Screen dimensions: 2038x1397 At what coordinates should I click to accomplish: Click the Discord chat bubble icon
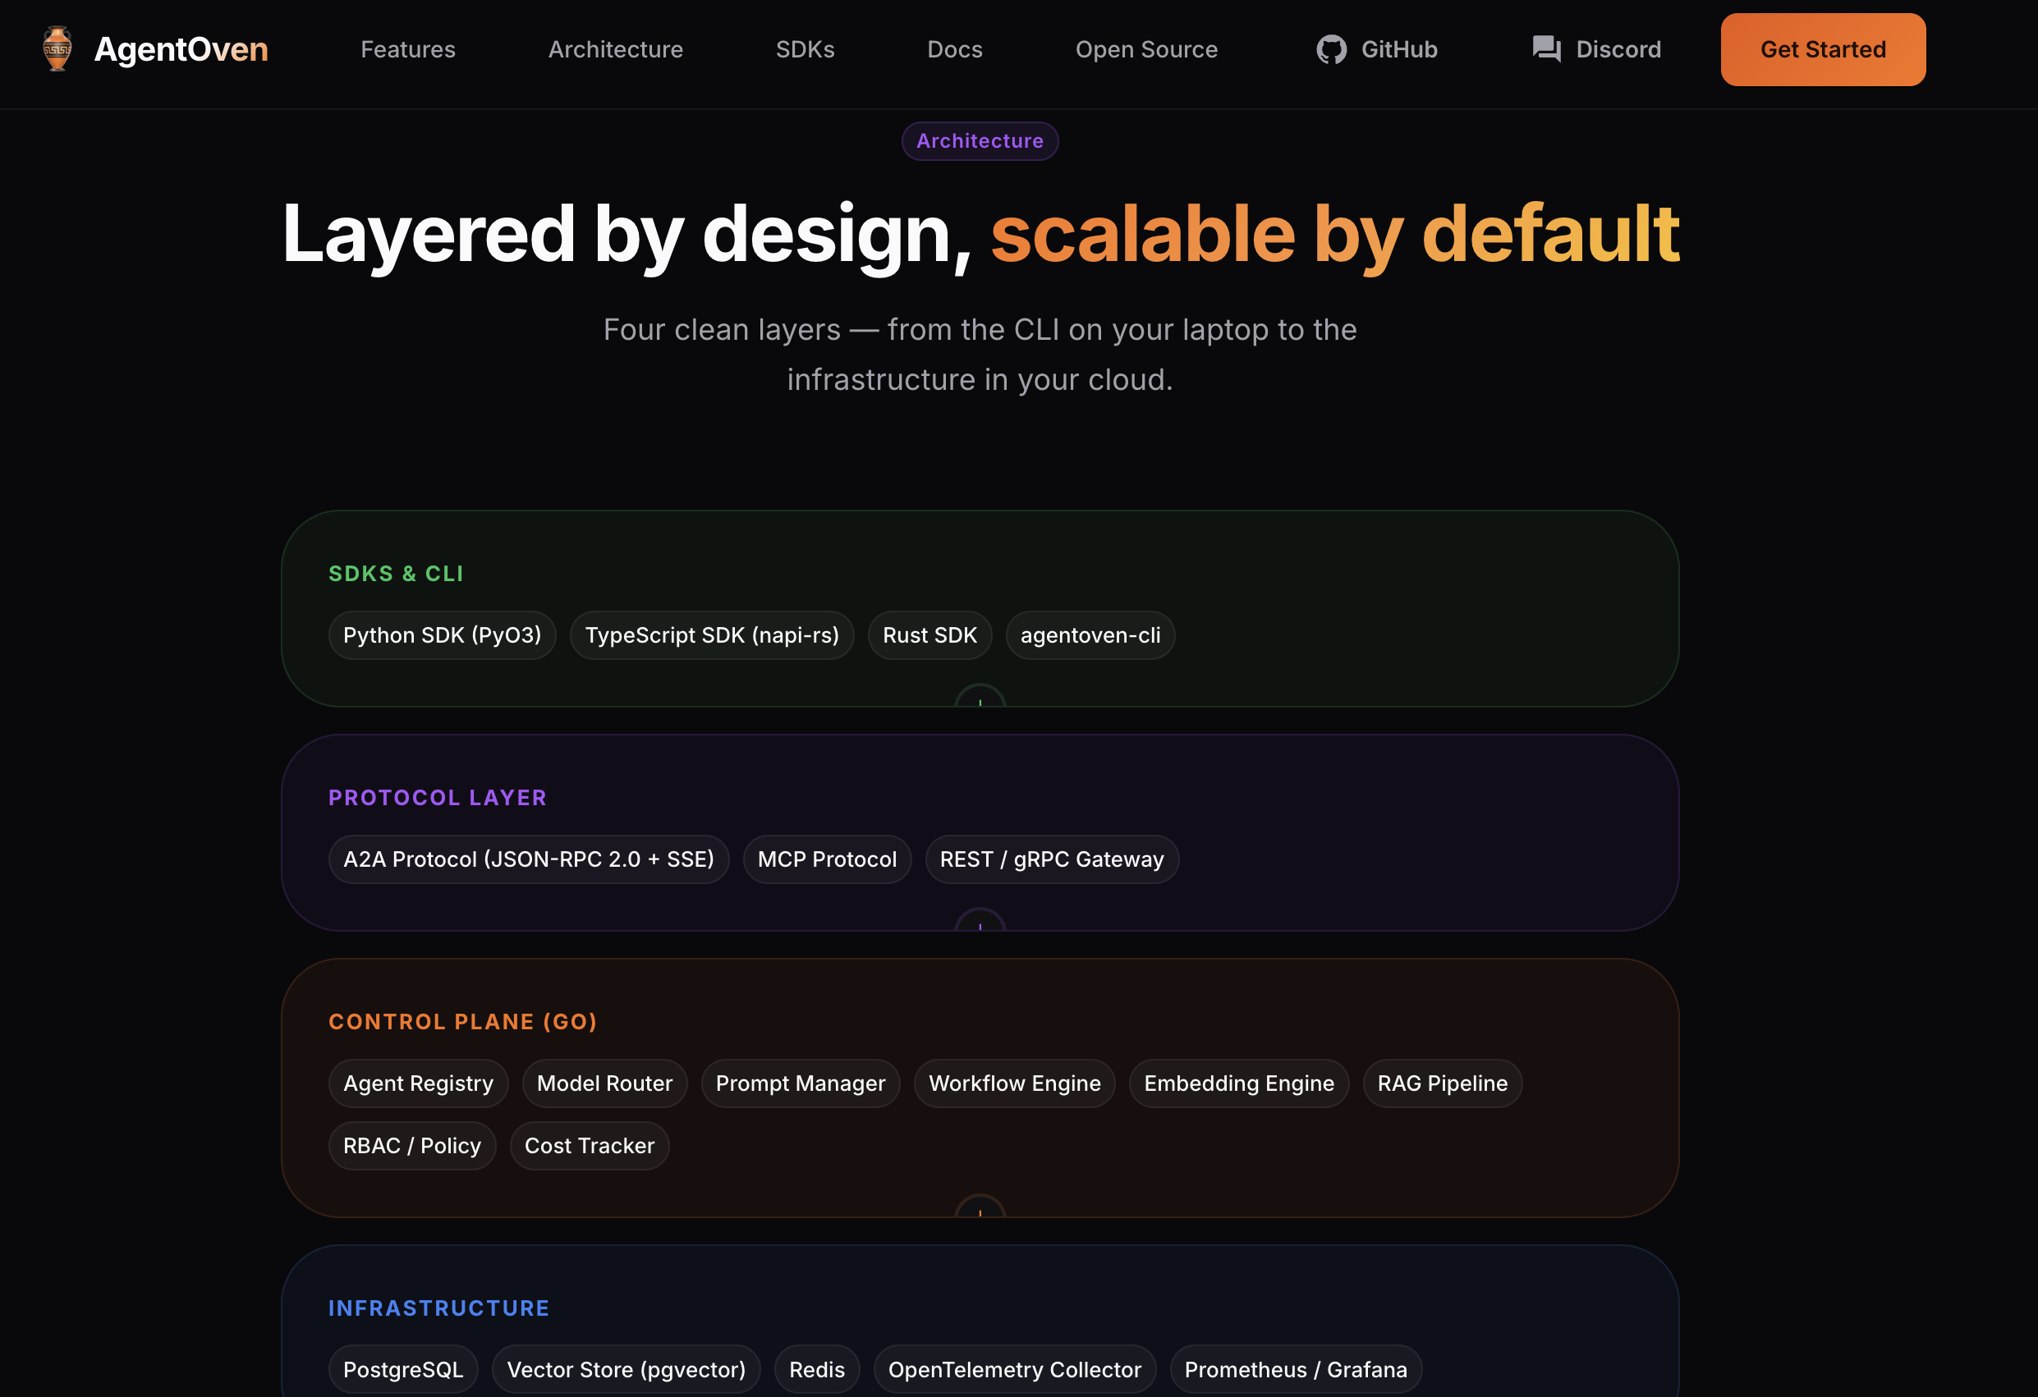[1546, 49]
